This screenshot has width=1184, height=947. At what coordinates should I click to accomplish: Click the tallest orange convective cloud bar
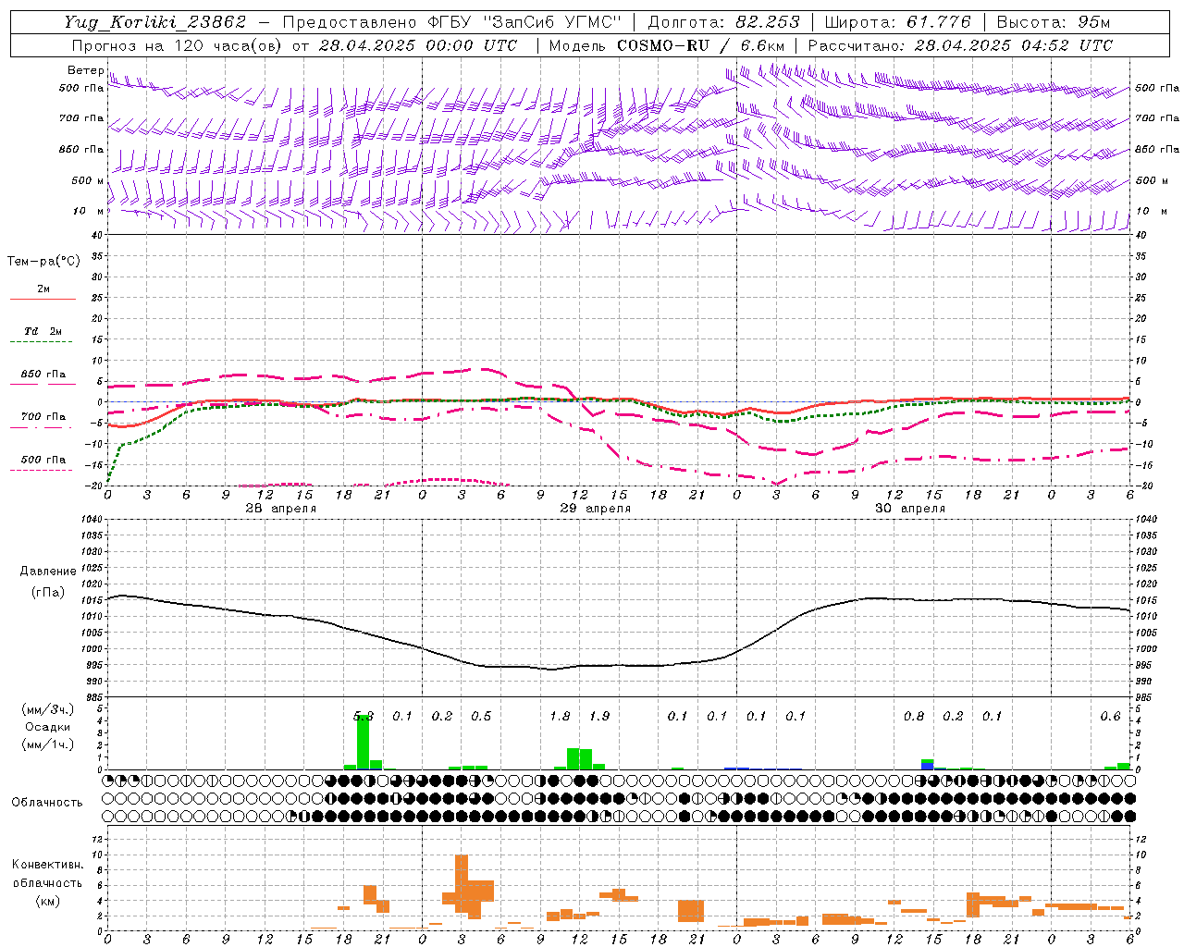[462, 884]
